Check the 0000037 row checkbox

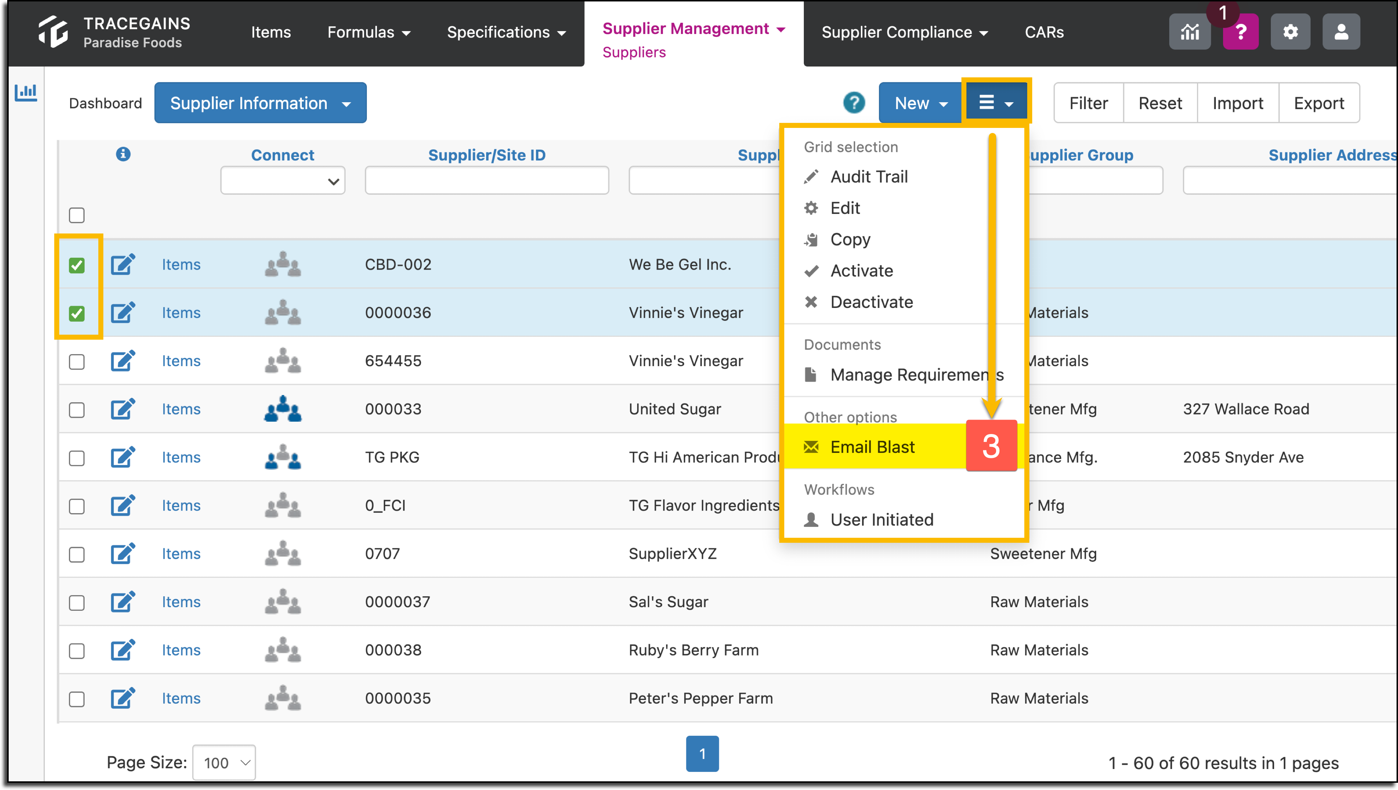coord(77,604)
